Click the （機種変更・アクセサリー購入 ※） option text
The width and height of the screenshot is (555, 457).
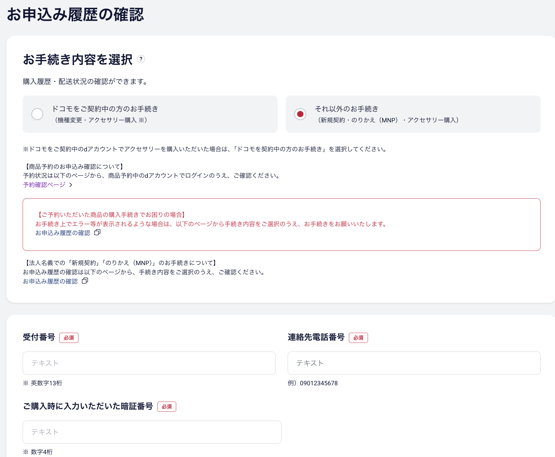point(101,120)
